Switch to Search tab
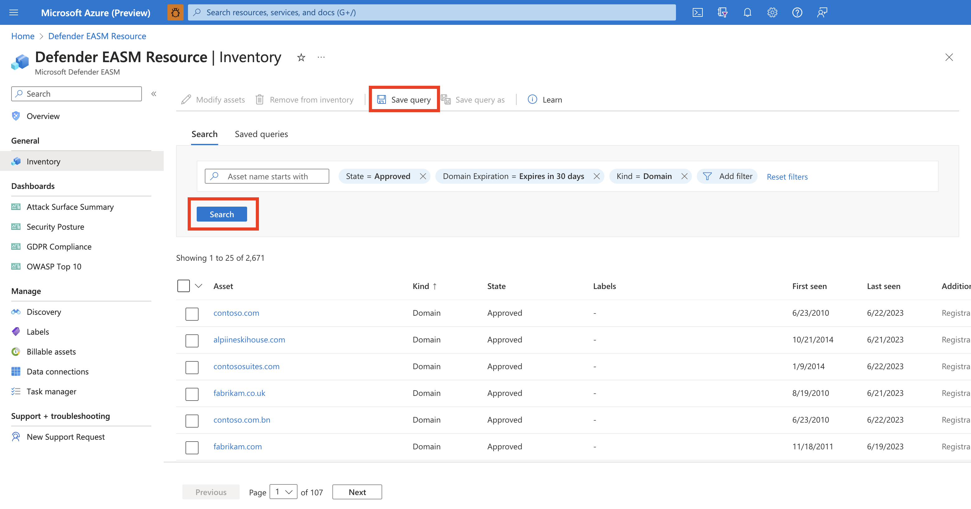Image resolution: width=971 pixels, height=509 pixels. click(x=204, y=133)
